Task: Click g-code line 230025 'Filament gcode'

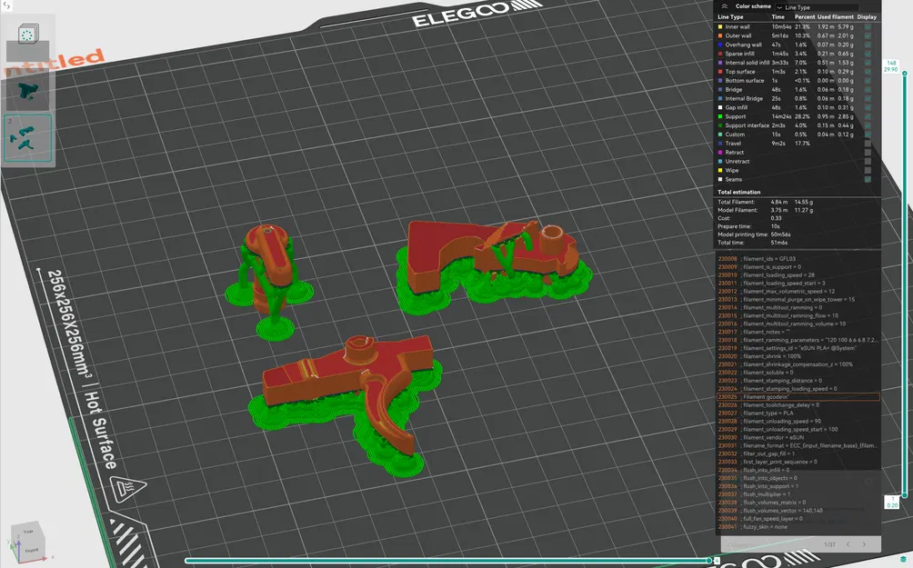Action: pyautogui.click(x=798, y=397)
